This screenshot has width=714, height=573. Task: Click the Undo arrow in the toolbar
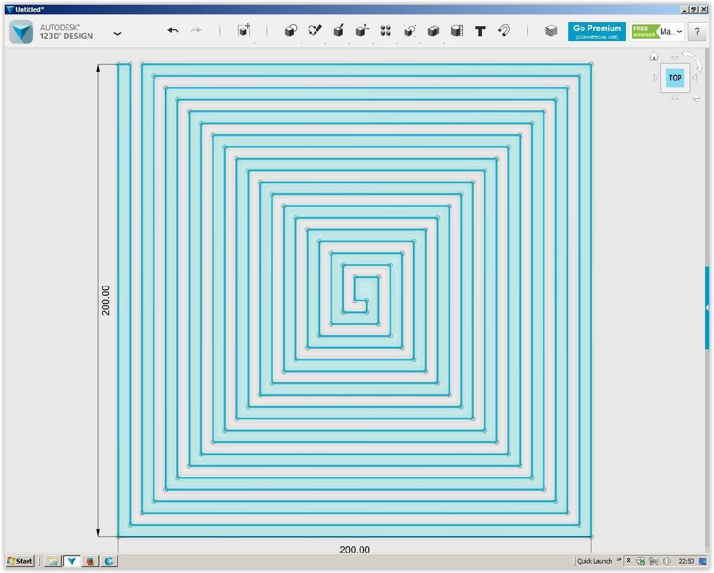[173, 31]
